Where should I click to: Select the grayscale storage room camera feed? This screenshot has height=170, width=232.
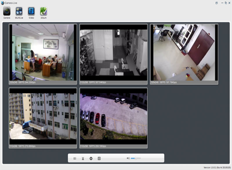[114, 52]
